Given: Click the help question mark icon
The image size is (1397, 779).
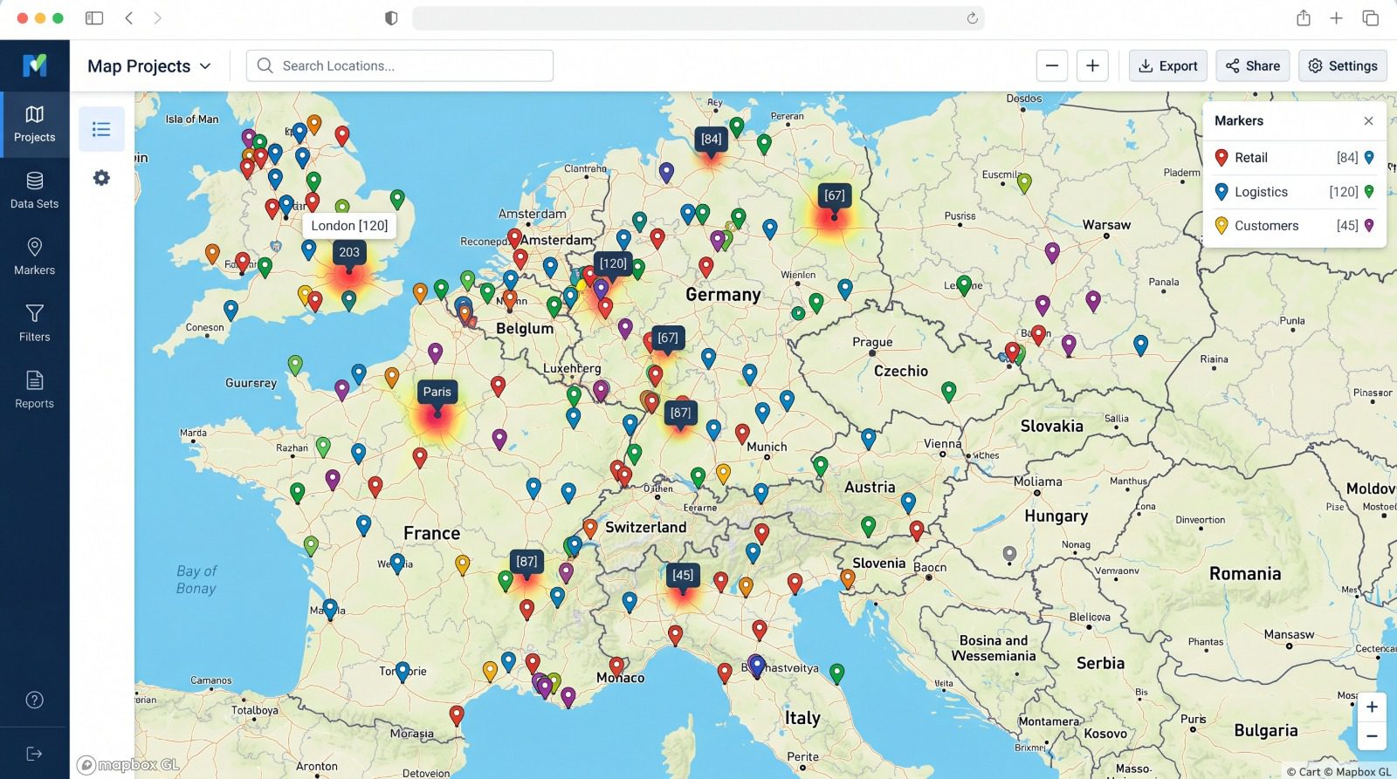Looking at the screenshot, I should 34,700.
